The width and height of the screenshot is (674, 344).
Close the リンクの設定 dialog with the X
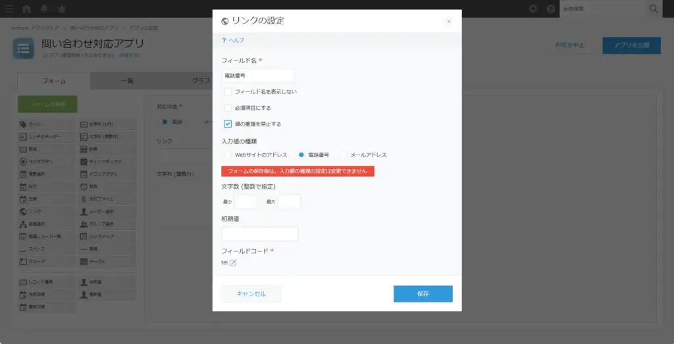pyautogui.click(x=449, y=21)
